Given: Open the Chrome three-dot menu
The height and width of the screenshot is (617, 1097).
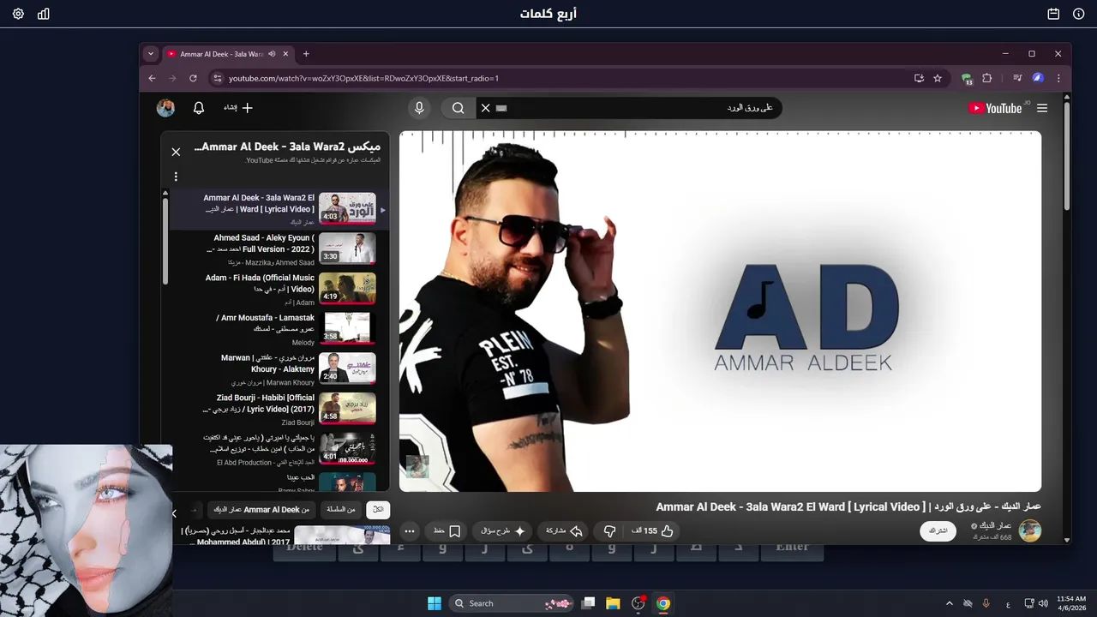Looking at the screenshot, I should pos(1058,78).
